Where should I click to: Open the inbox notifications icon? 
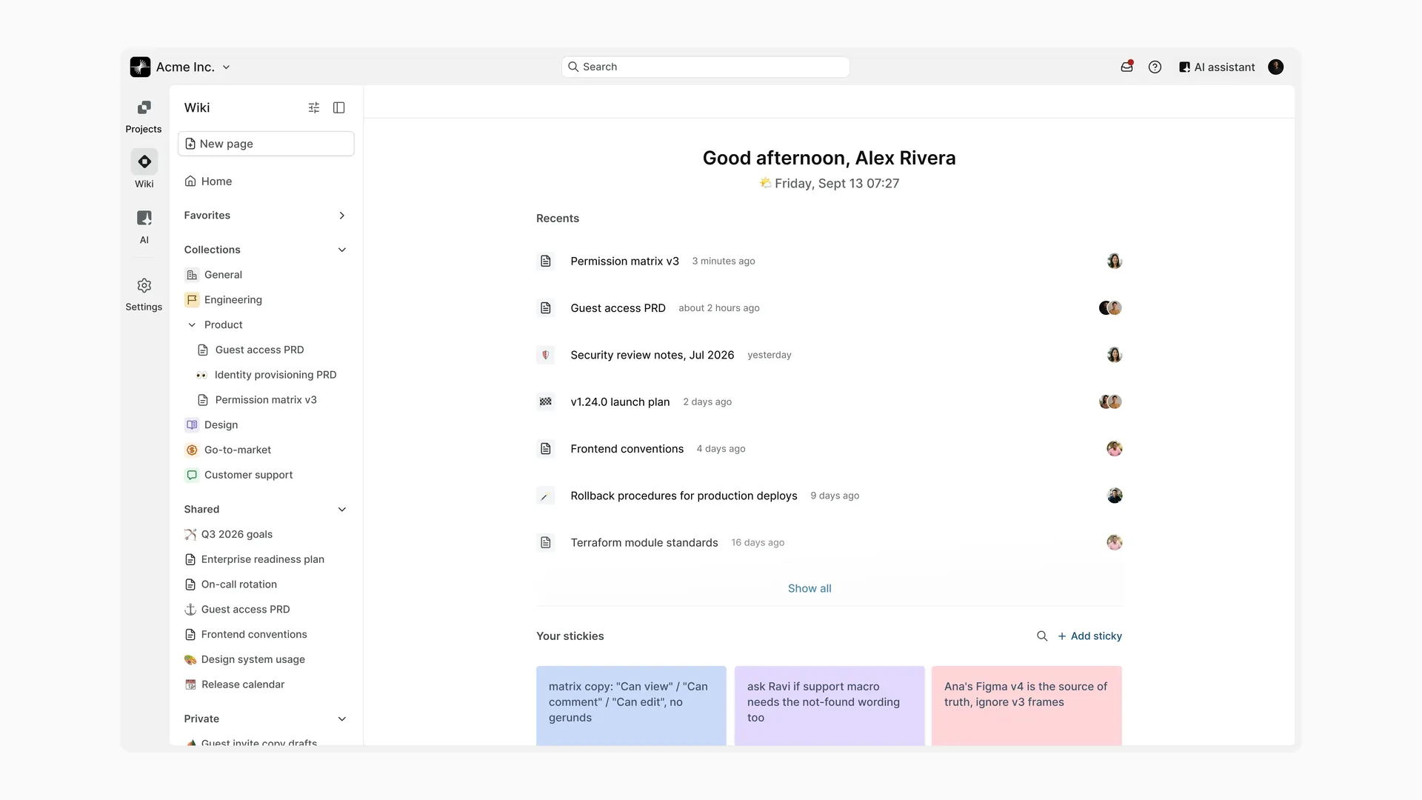1126,67
